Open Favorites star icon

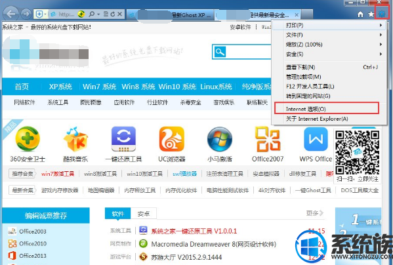(371, 14)
